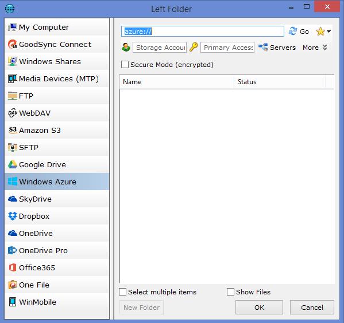Click the Name column header
This screenshot has width=344, height=323.
177,82
